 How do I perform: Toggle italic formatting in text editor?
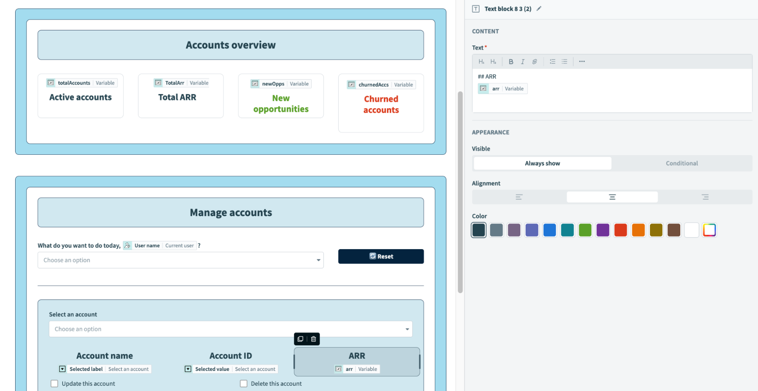tap(523, 61)
